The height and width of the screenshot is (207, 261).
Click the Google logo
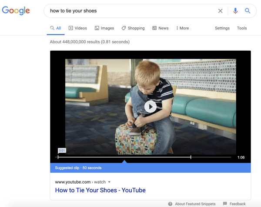(16, 10)
